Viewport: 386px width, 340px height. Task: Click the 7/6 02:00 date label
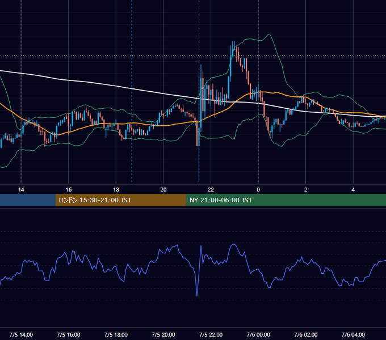click(x=306, y=334)
